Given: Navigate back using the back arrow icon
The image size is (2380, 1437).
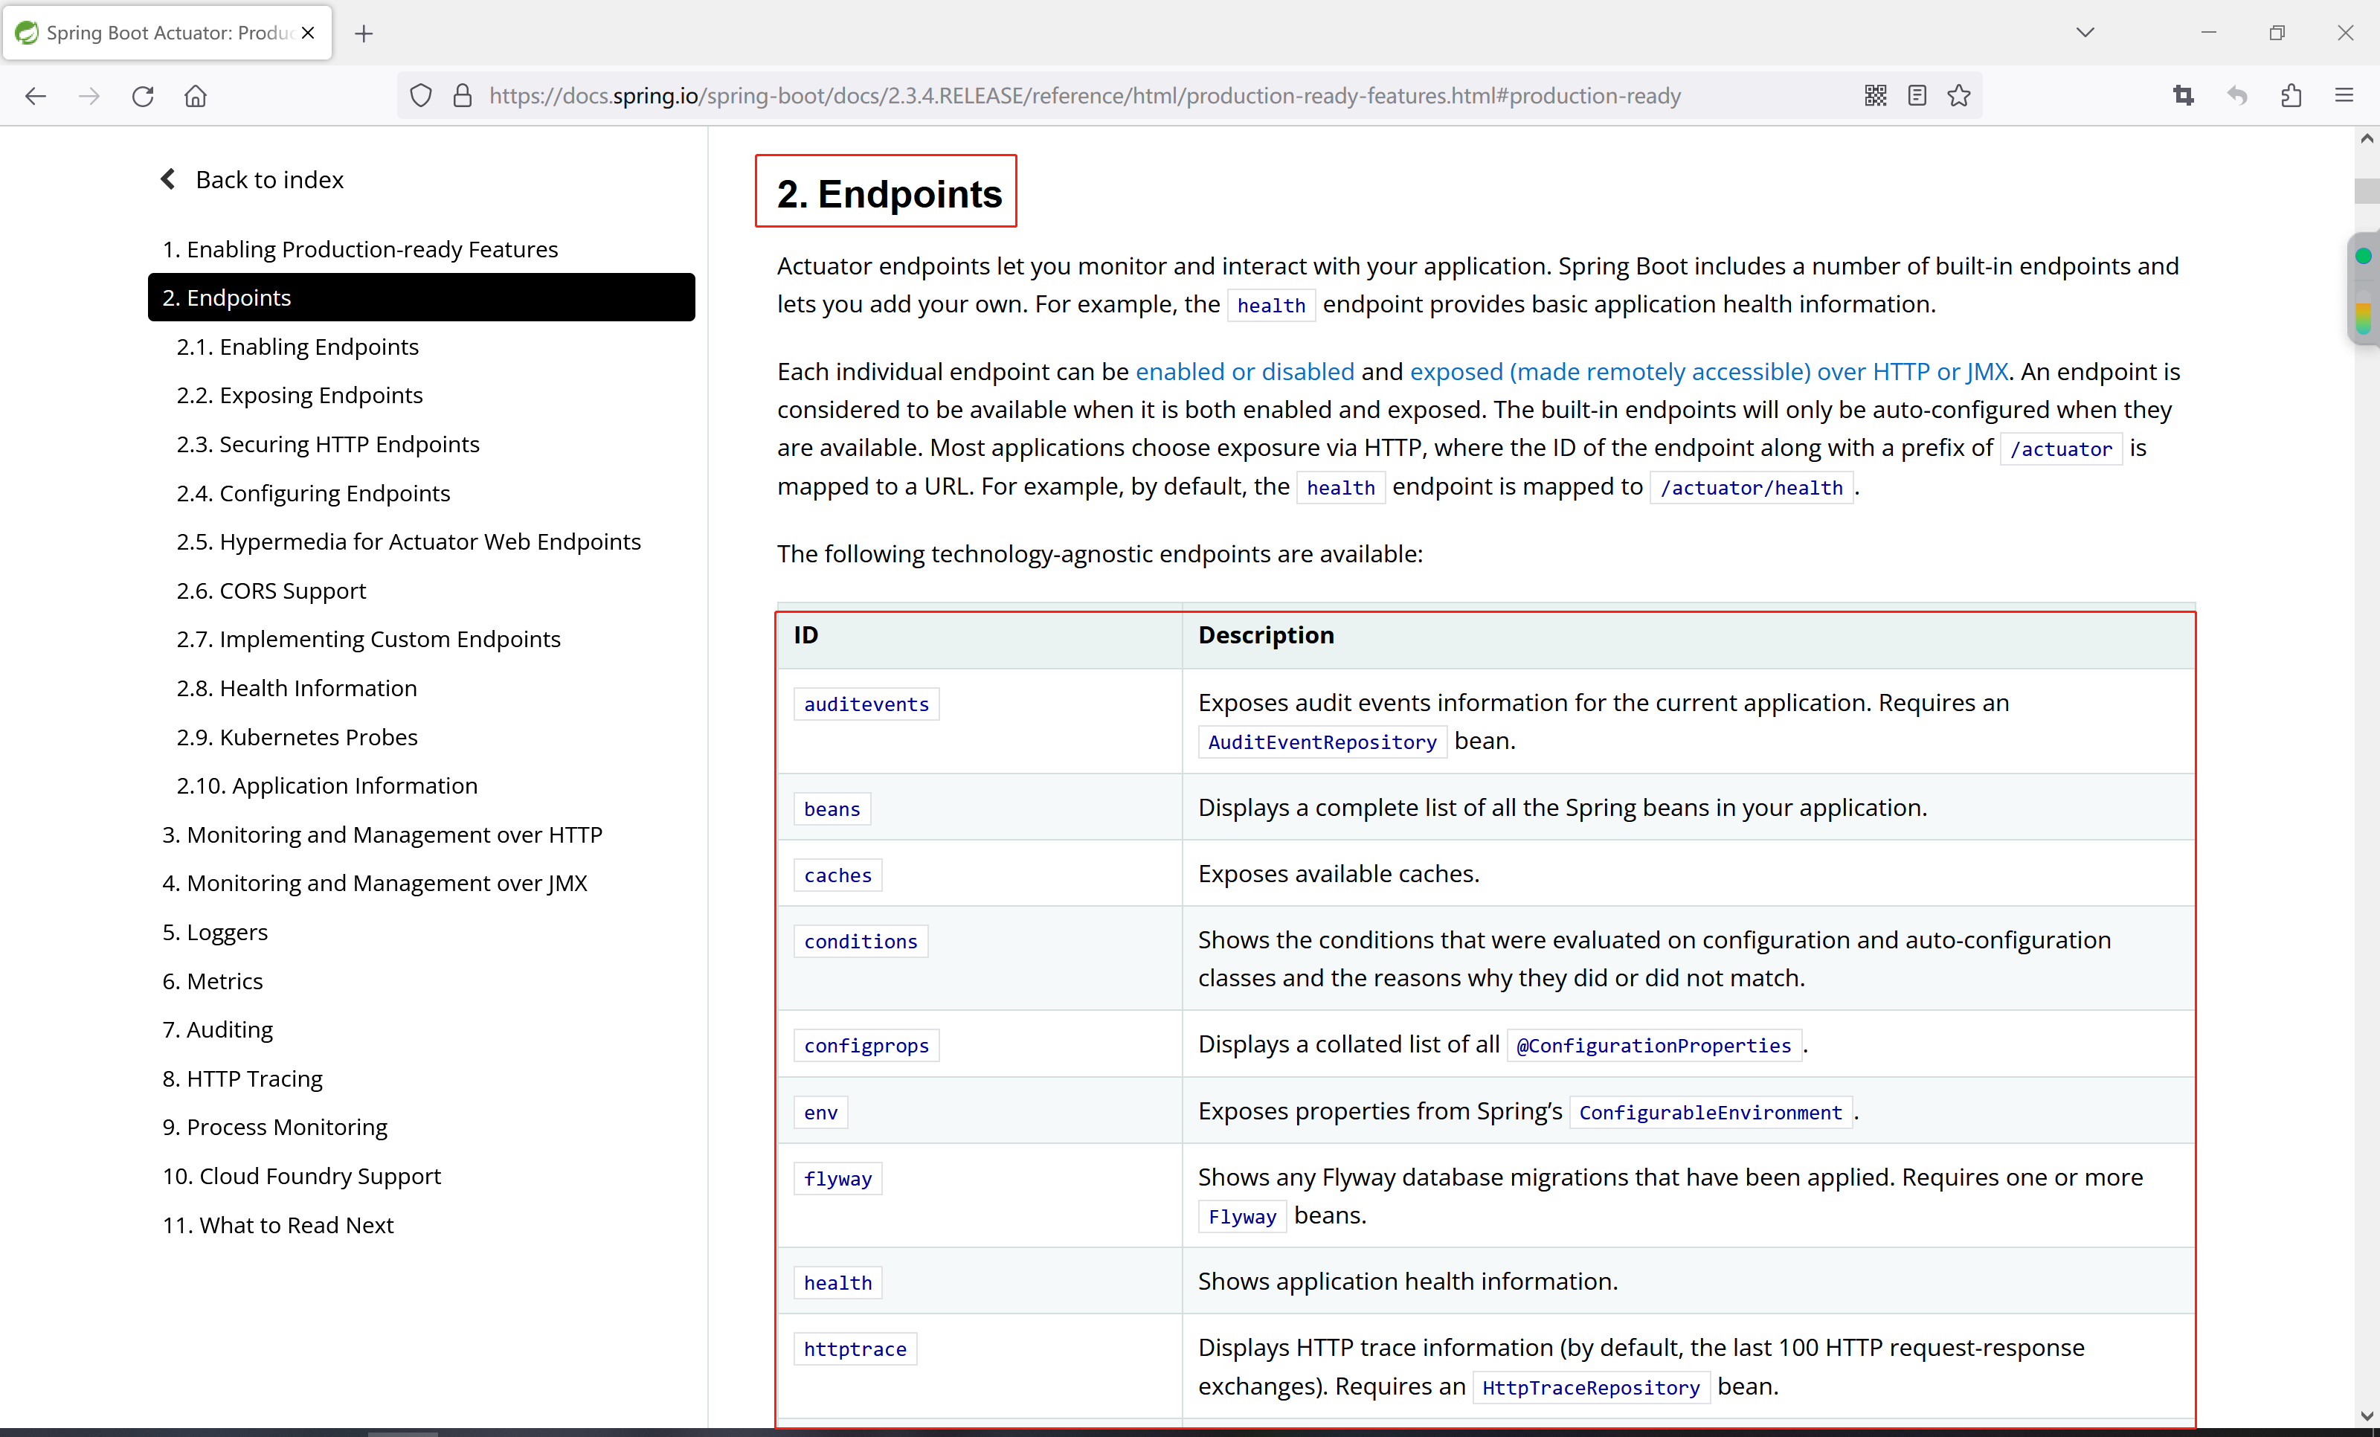Looking at the screenshot, I should [36, 96].
